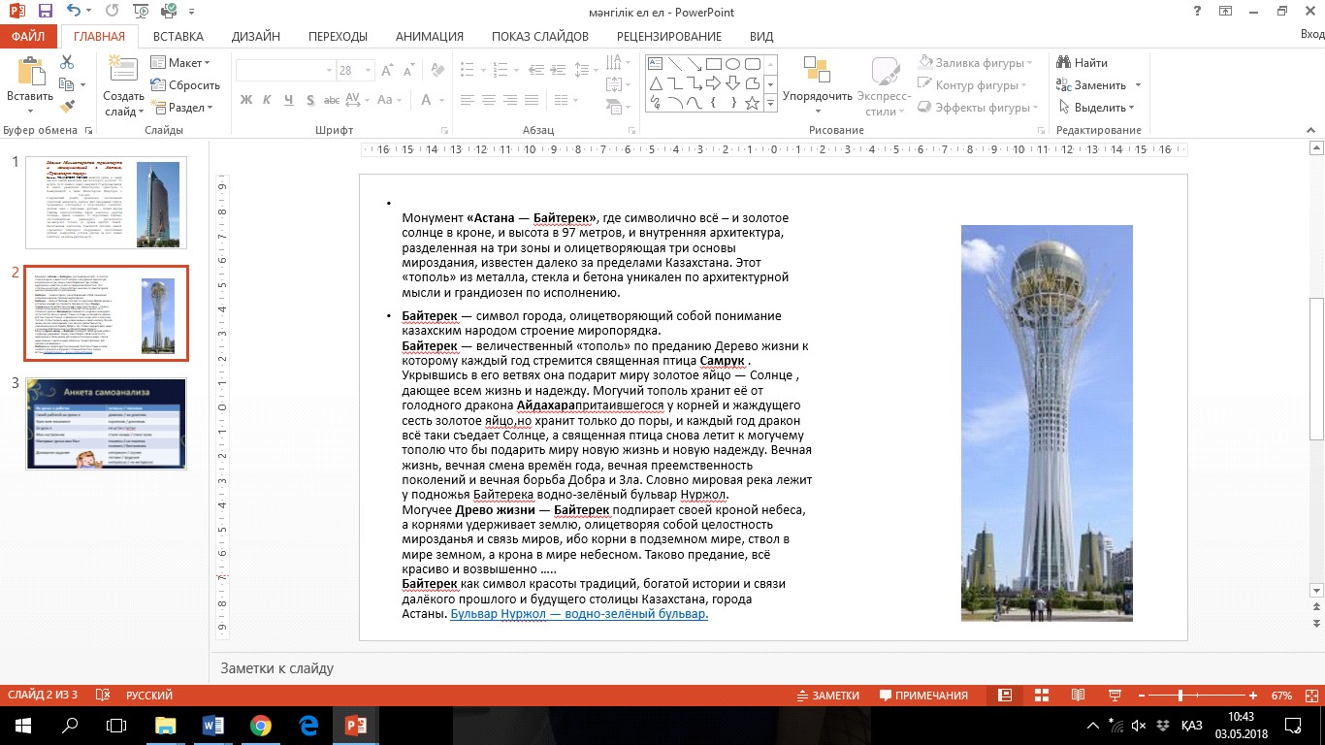Click the Найти find button
Screen dimensions: 1325x745
click(x=1083, y=63)
